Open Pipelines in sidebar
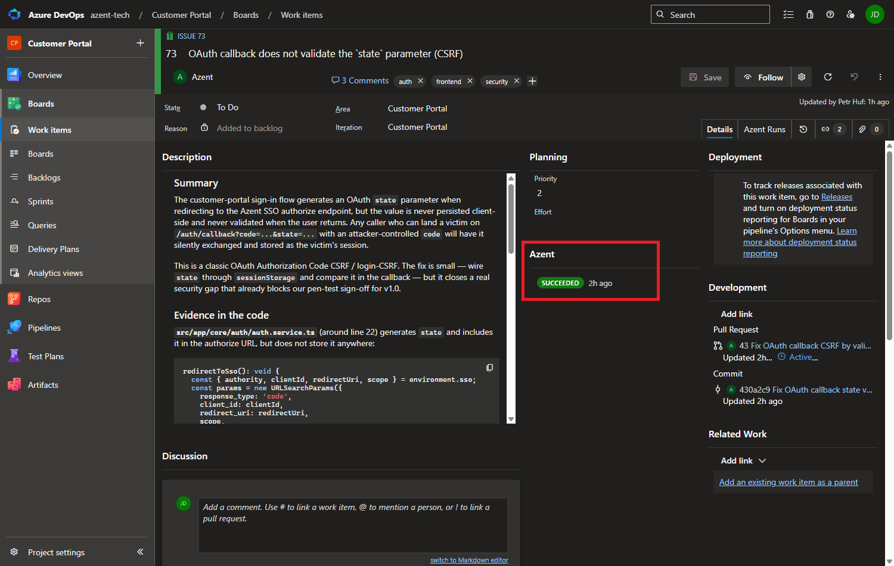This screenshot has width=894, height=566. (x=77, y=328)
